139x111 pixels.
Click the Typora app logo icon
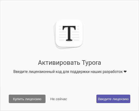(x=68, y=34)
